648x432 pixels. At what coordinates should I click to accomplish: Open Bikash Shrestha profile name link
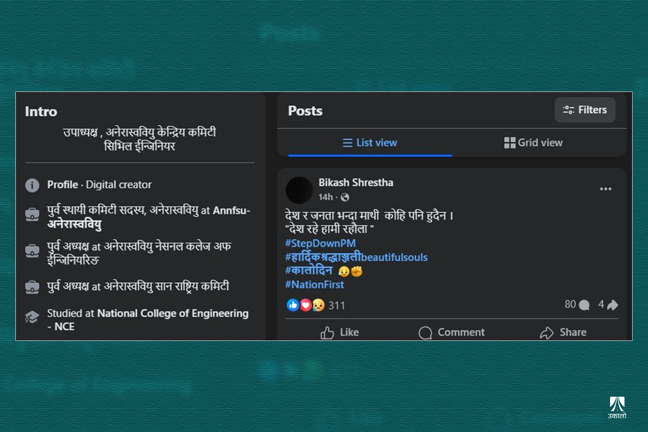point(356,183)
